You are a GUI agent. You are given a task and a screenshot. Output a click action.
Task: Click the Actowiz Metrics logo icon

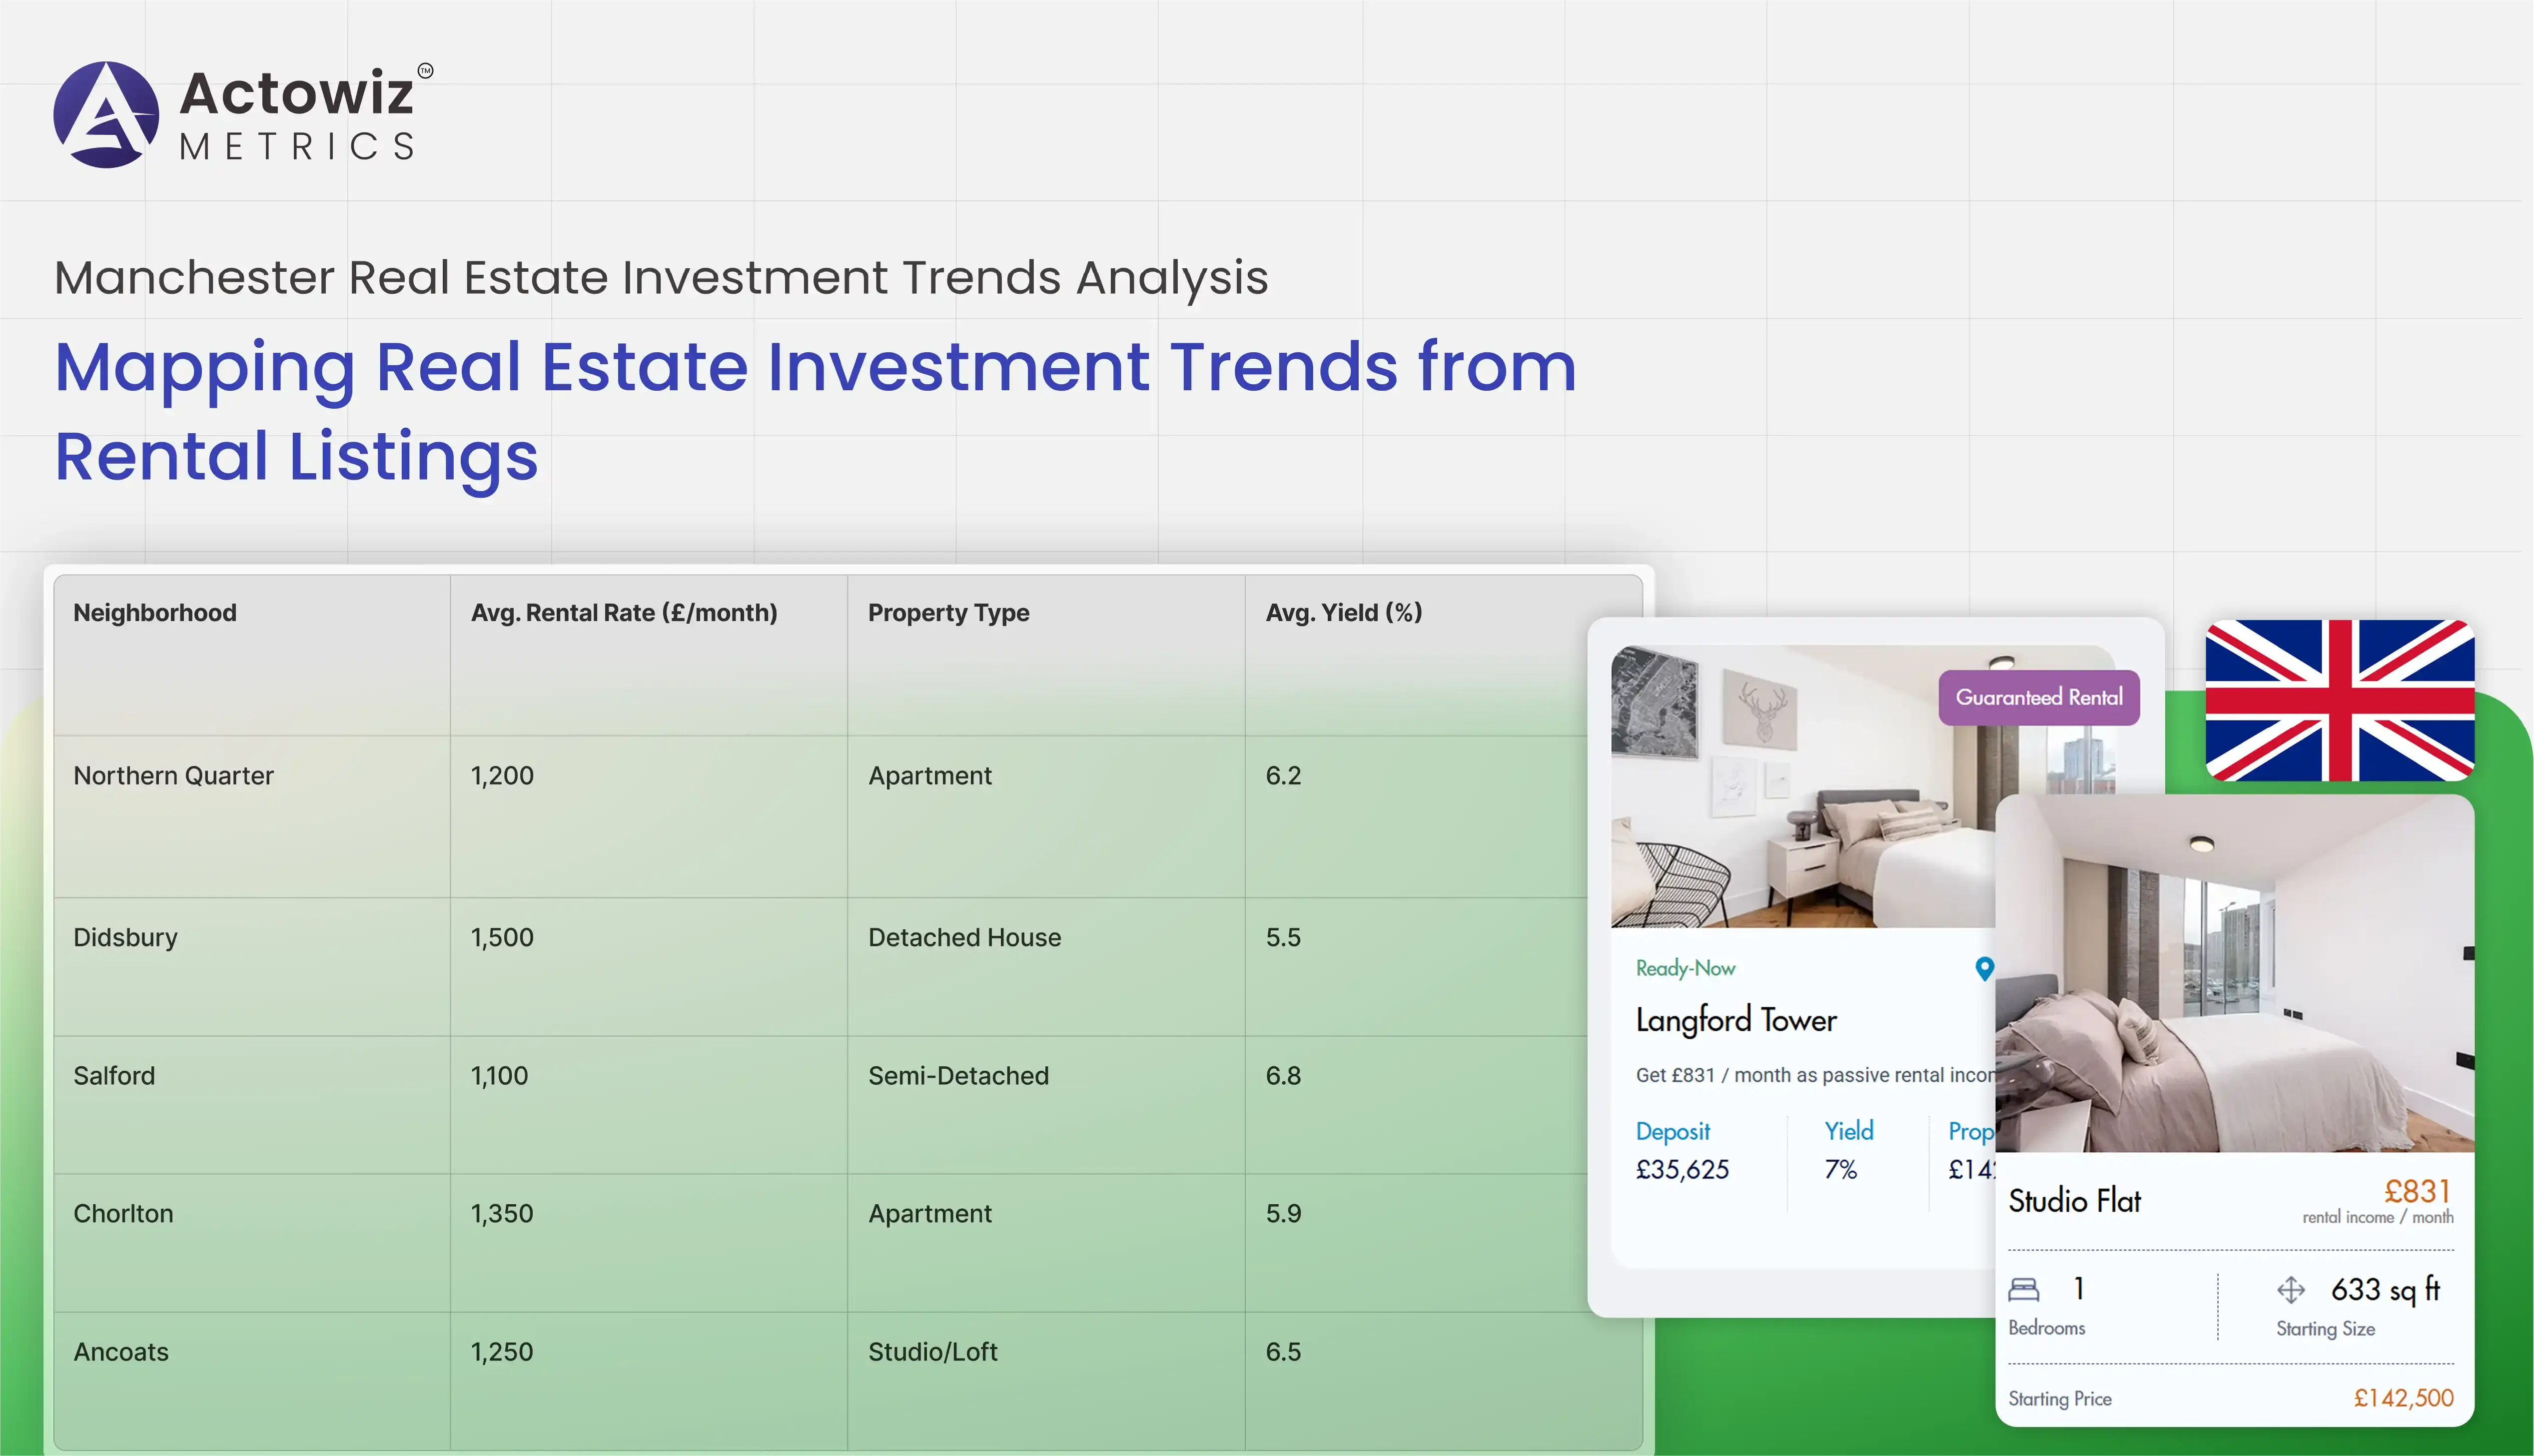coord(106,115)
